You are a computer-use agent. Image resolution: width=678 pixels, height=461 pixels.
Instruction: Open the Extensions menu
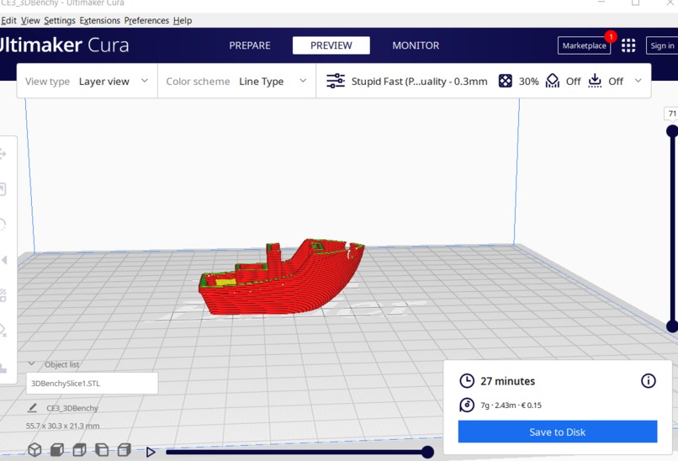tap(100, 20)
